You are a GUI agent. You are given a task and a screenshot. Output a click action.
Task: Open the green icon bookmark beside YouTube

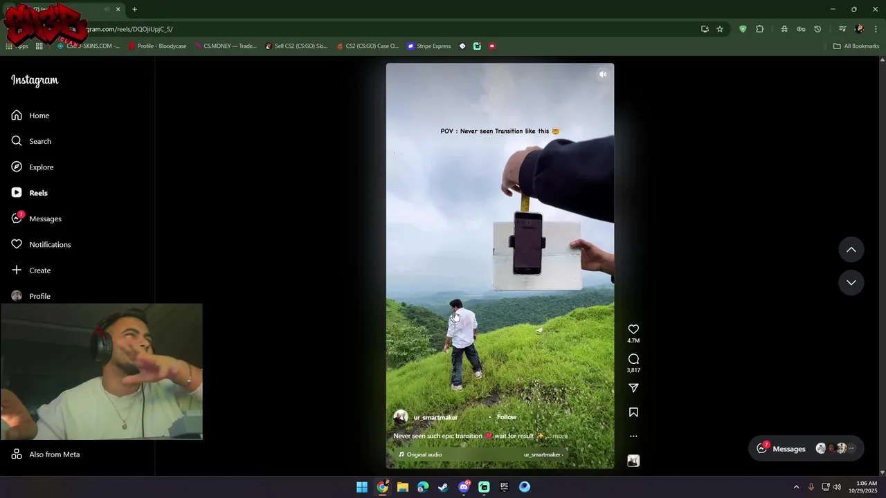pos(477,46)
